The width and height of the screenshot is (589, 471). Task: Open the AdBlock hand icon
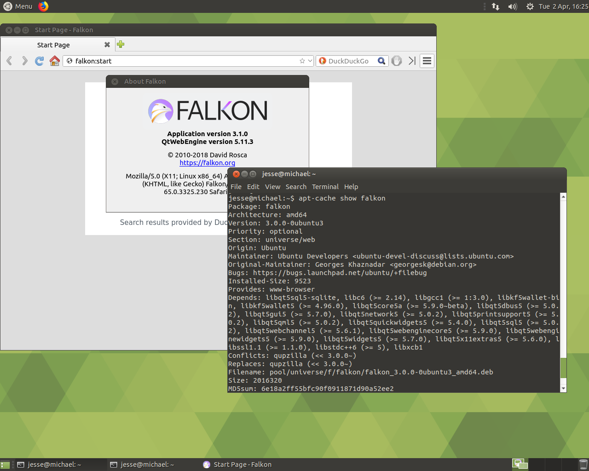[397, 61]
